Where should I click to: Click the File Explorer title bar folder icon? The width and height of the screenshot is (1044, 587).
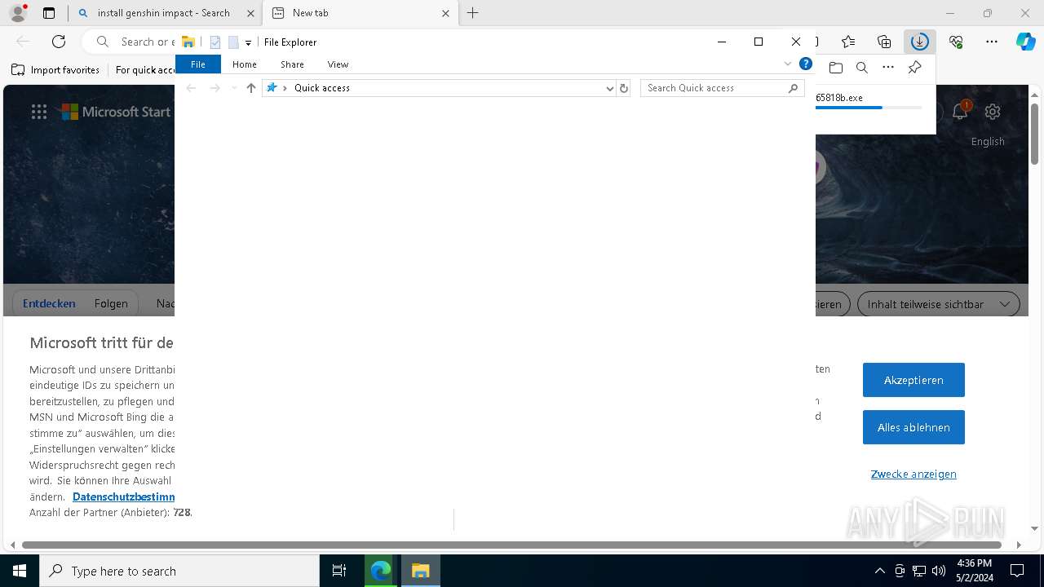(x=188, y=42)
